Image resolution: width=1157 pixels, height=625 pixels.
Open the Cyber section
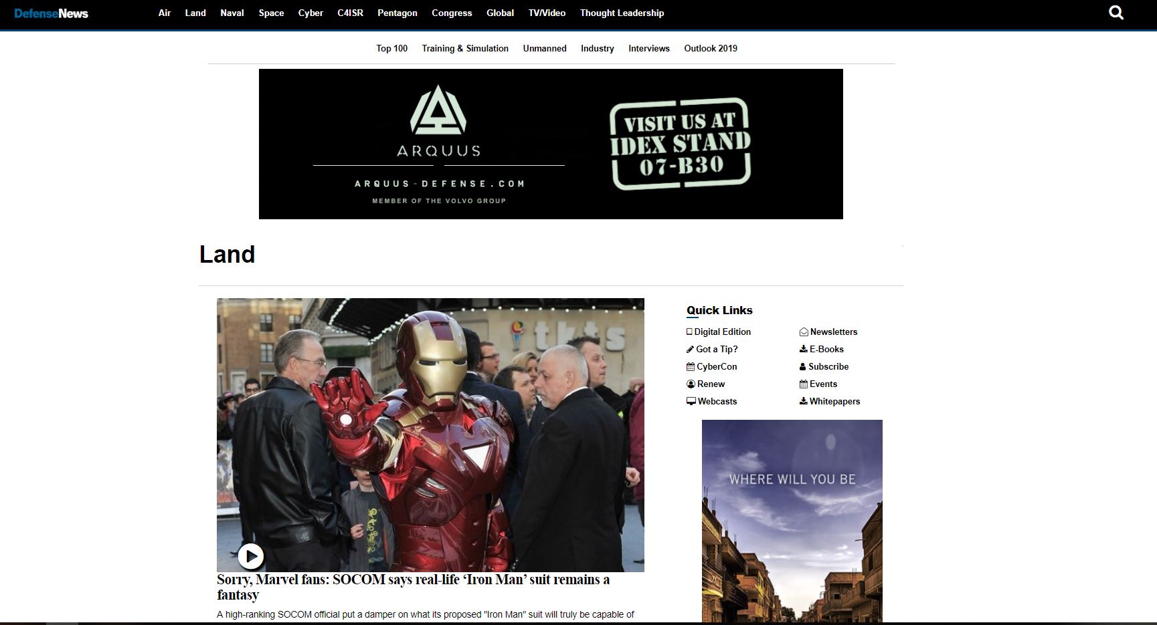(x=310, y=13)
